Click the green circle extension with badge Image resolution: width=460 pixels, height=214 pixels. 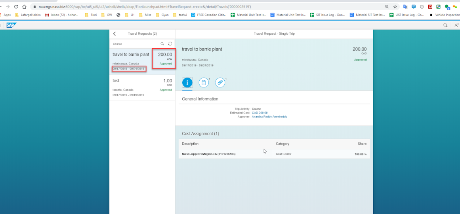447,7
